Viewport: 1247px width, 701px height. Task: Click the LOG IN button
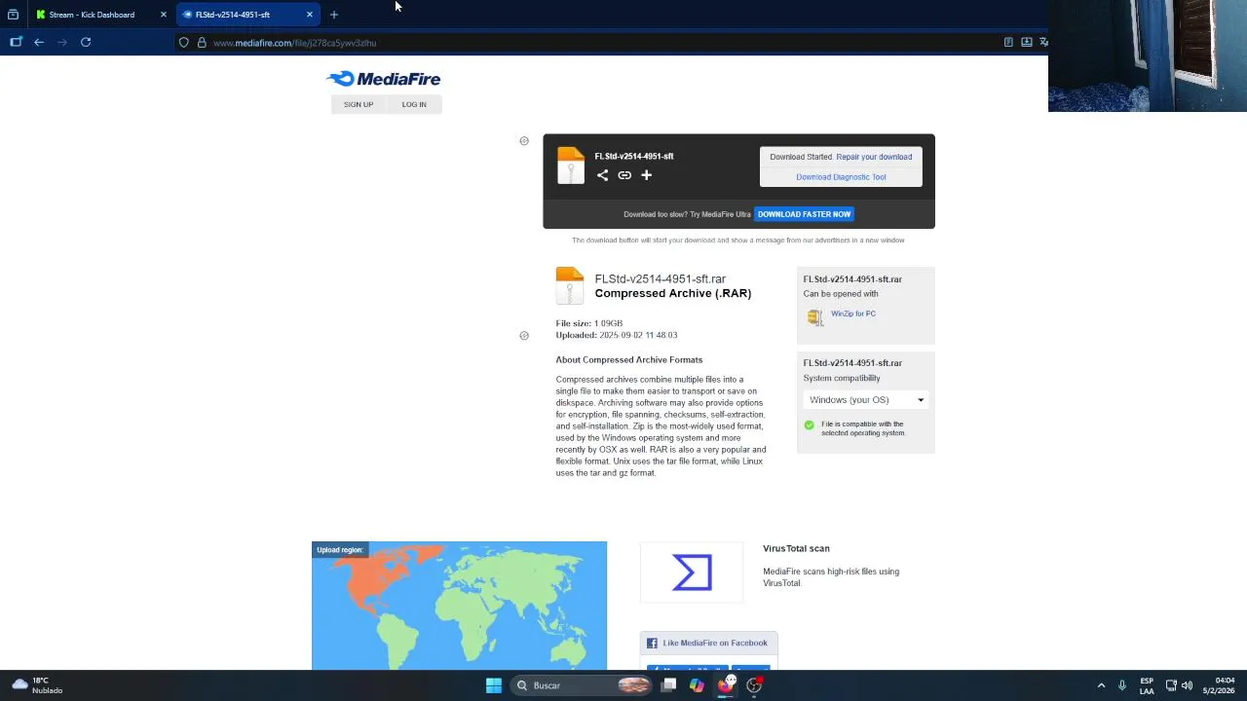point(414,104)
